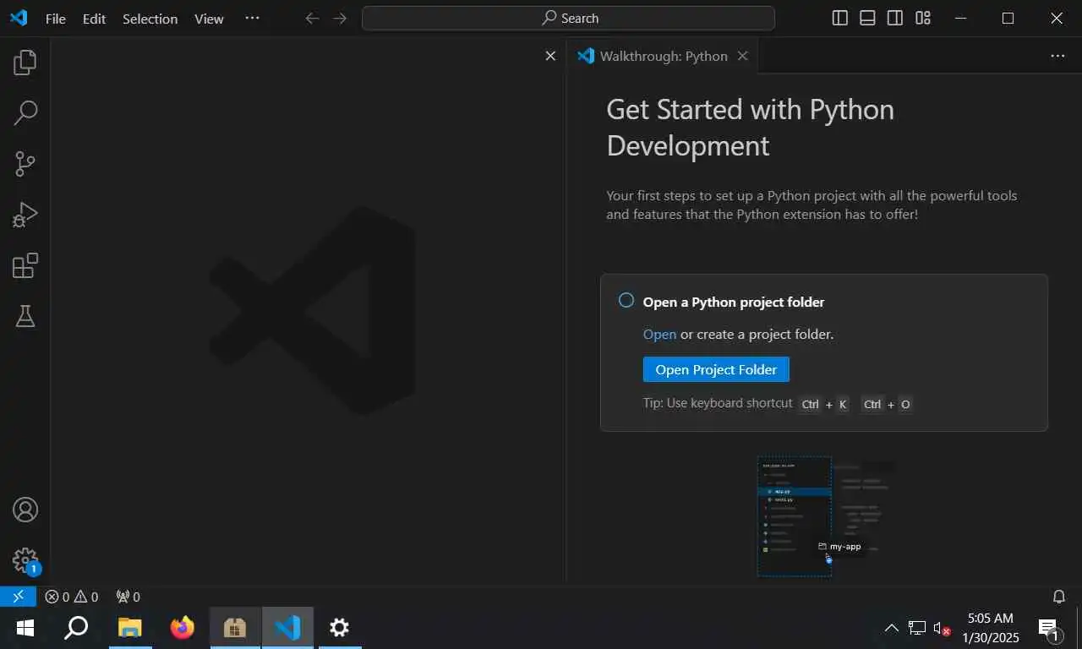Toggle the secondary side bar layout icon
The height and width of the screenshot is (649, 1082).
pos(895,18)
